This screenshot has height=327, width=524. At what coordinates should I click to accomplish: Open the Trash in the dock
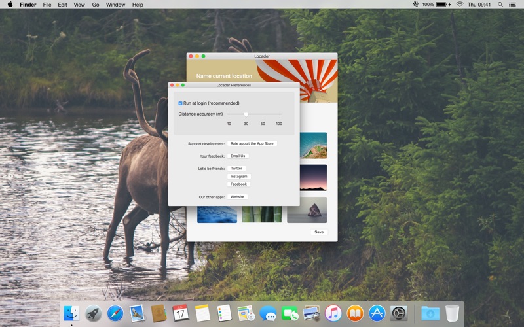(x=452, y=313)
